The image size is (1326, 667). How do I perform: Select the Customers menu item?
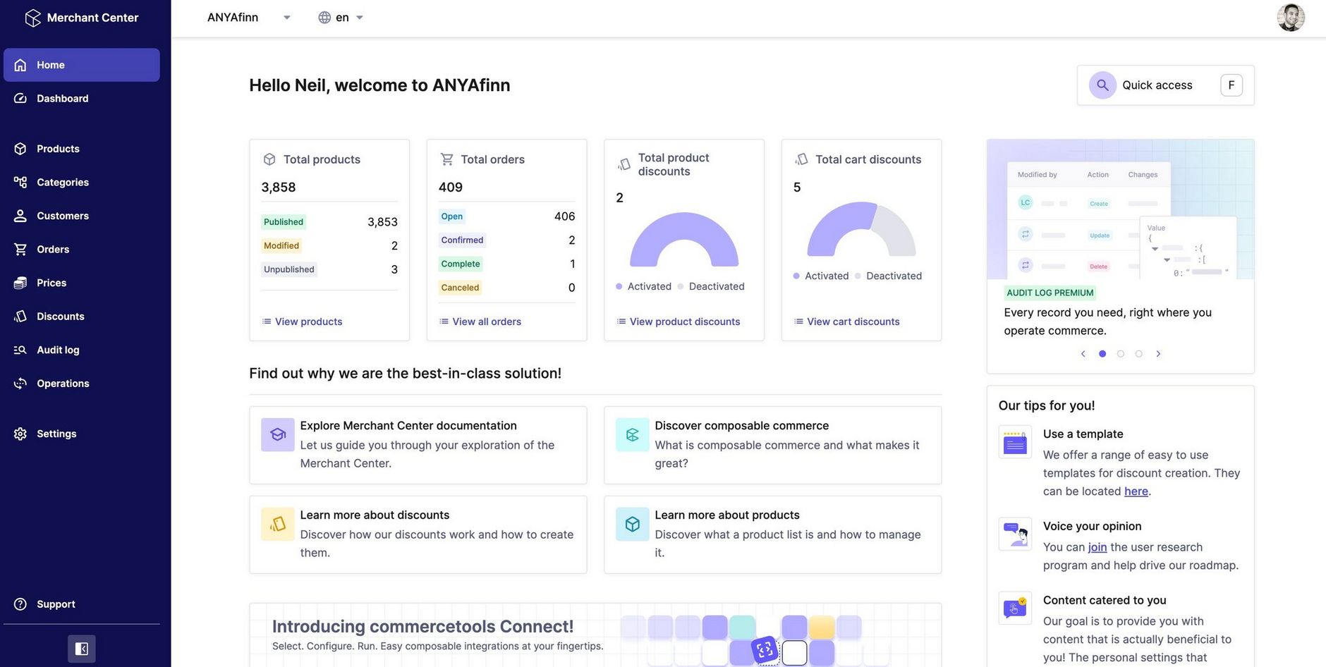coord(82,216)
